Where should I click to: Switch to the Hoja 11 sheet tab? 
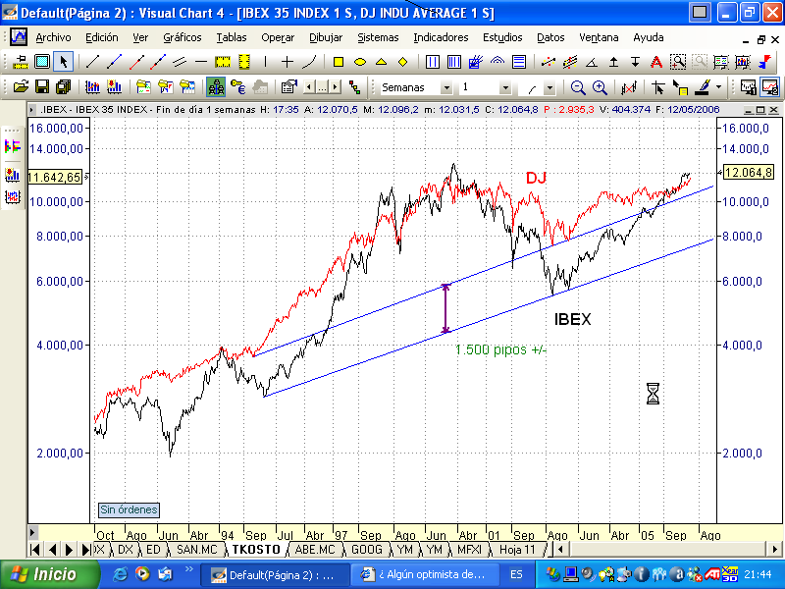pos(517,550)
